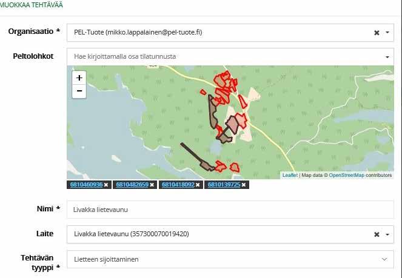
Task: Open the OpenStreetMap attribution link
Action: click(x=347, y=175)
